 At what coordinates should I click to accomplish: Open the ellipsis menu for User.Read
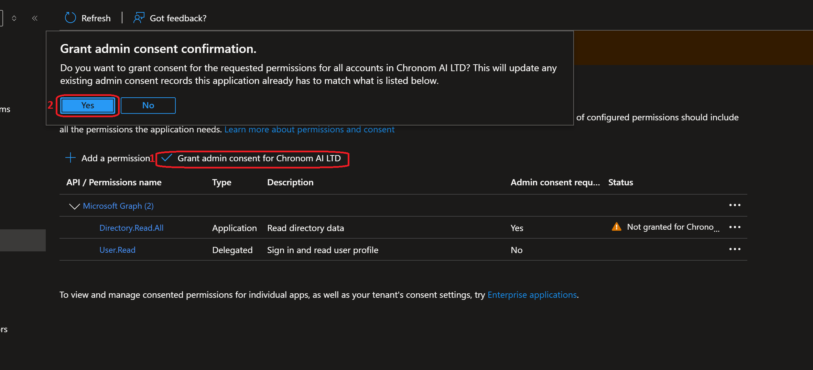coord(735,249)
